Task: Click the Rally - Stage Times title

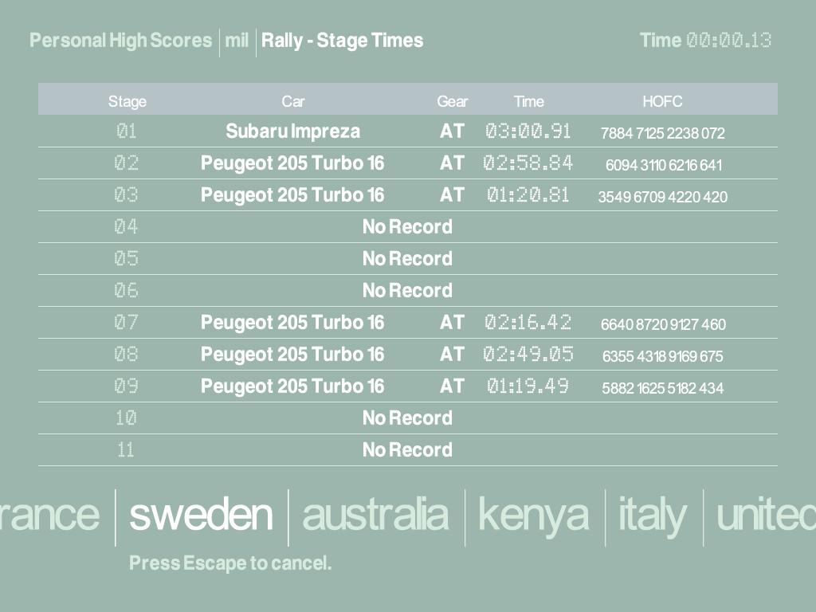Action: point(342,41)
